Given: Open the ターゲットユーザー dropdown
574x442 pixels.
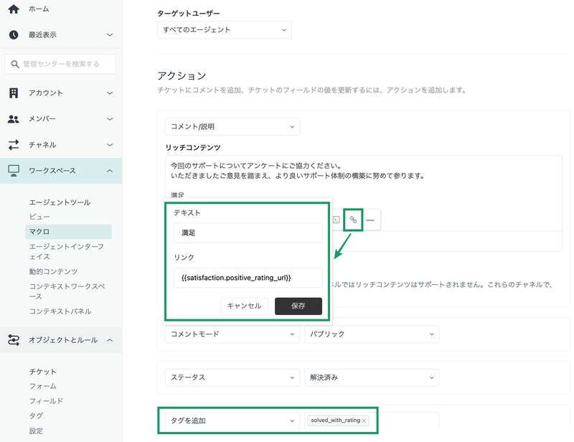Looking at the screenshot, I should [x=224, y=30].
